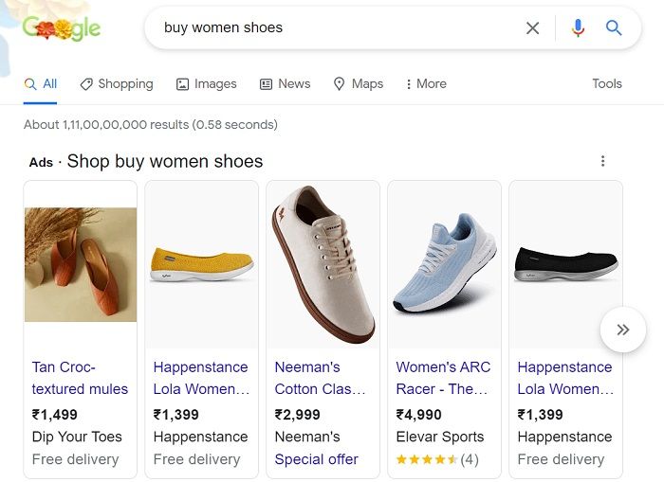Open the black Happenstance Lola shoe image
This screenshot has width=664, height=482.
pos(565,265)
